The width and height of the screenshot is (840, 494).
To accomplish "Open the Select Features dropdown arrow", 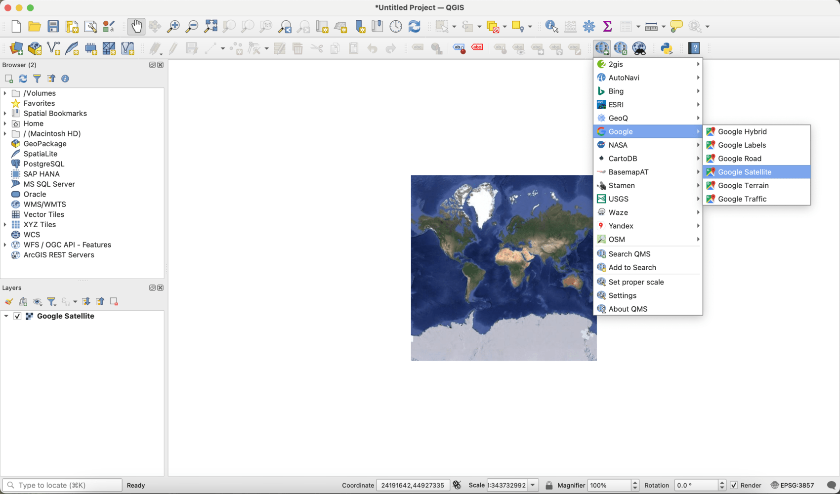I will pyautogui.click(x=454, y=27).
